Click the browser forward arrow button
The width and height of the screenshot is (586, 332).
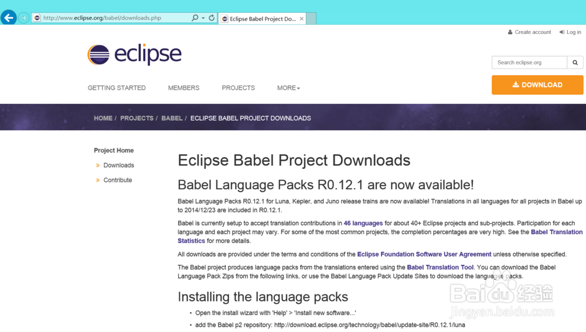click(23, 18)
